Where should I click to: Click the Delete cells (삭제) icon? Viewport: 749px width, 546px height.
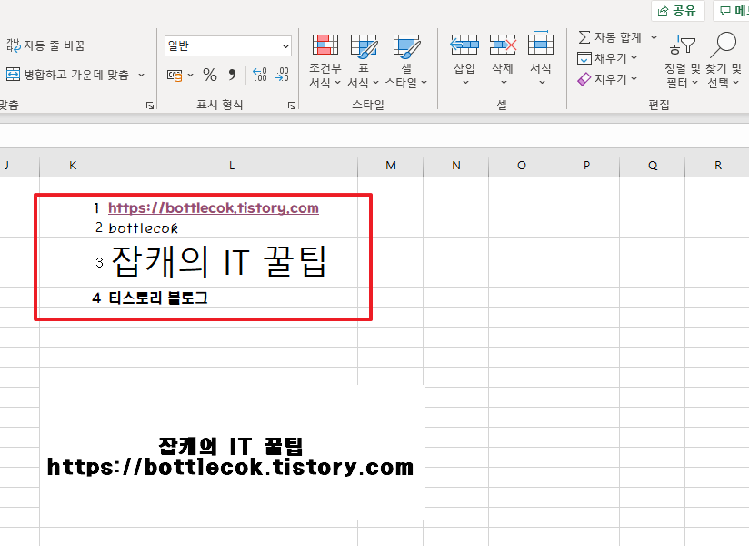pyautogui.click(x=503, y=45)
